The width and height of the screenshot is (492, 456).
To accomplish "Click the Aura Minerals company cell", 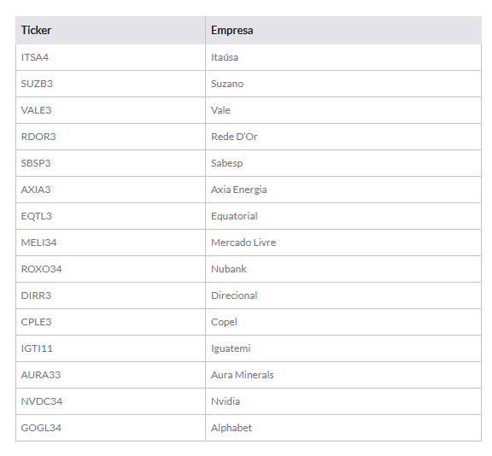I will click(343, 375).
